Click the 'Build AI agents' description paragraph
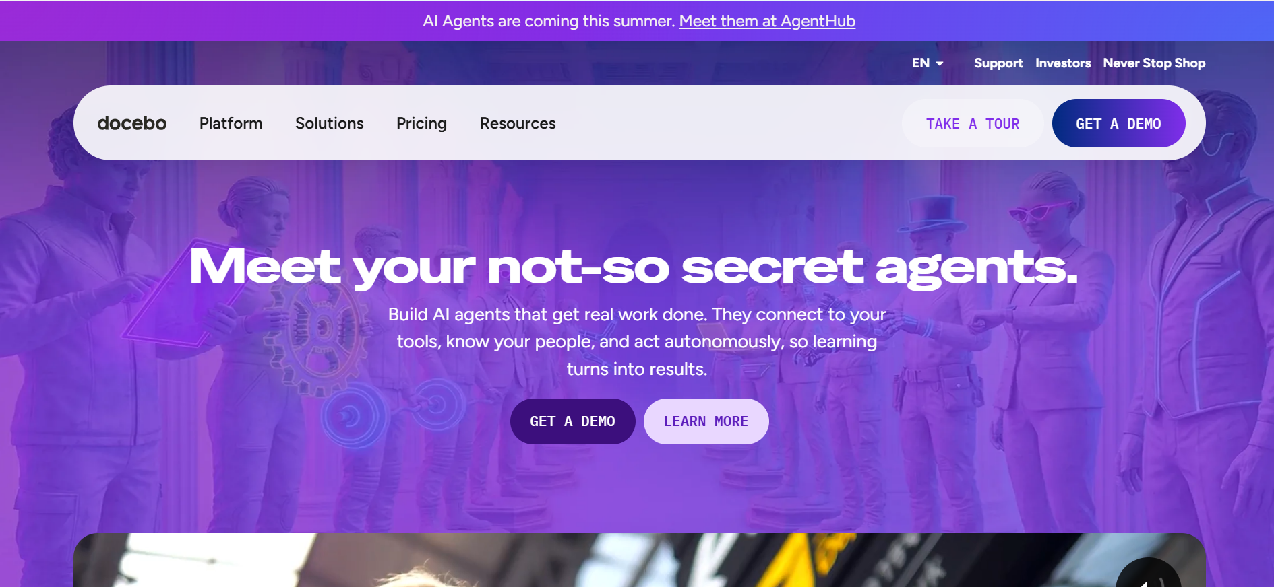The width and height of the screenshot is (1274, 587). pos(637,342)
